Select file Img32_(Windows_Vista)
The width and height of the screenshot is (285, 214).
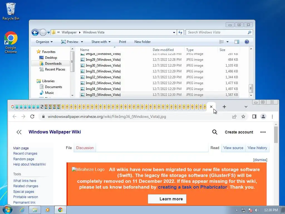click(x=159, y=77)
